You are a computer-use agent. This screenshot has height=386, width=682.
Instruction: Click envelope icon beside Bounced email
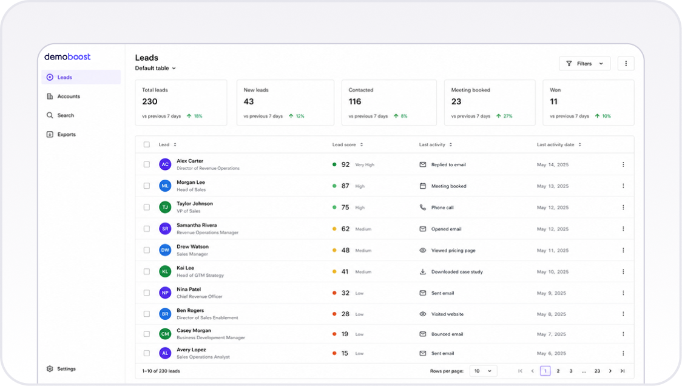coord(422,334)
